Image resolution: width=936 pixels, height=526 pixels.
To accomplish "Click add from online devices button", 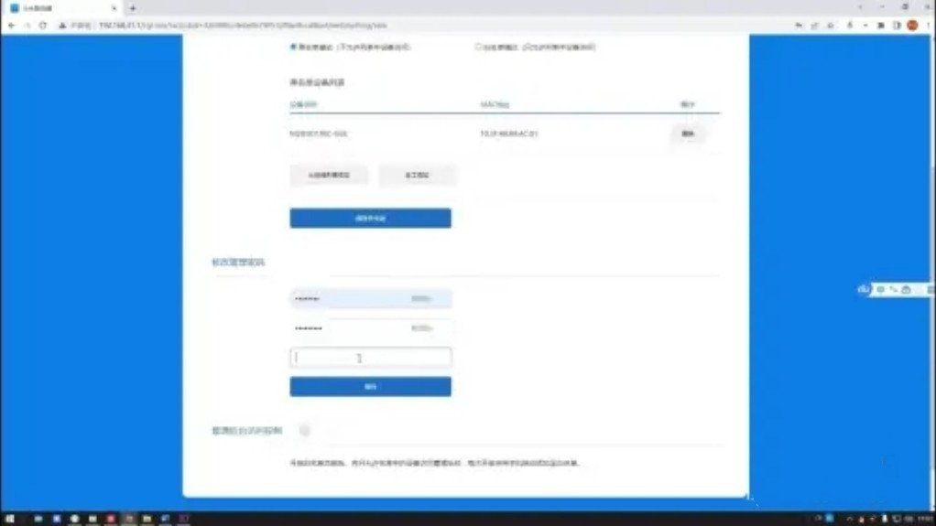I will 329,176.
